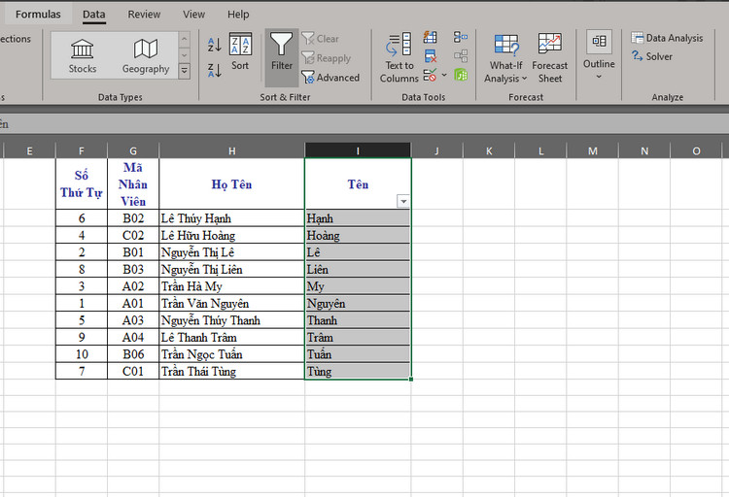729x497 pixels.
Task: Open the custom Sort dialog
Action: pyautogui.click(x=240, y=51)
